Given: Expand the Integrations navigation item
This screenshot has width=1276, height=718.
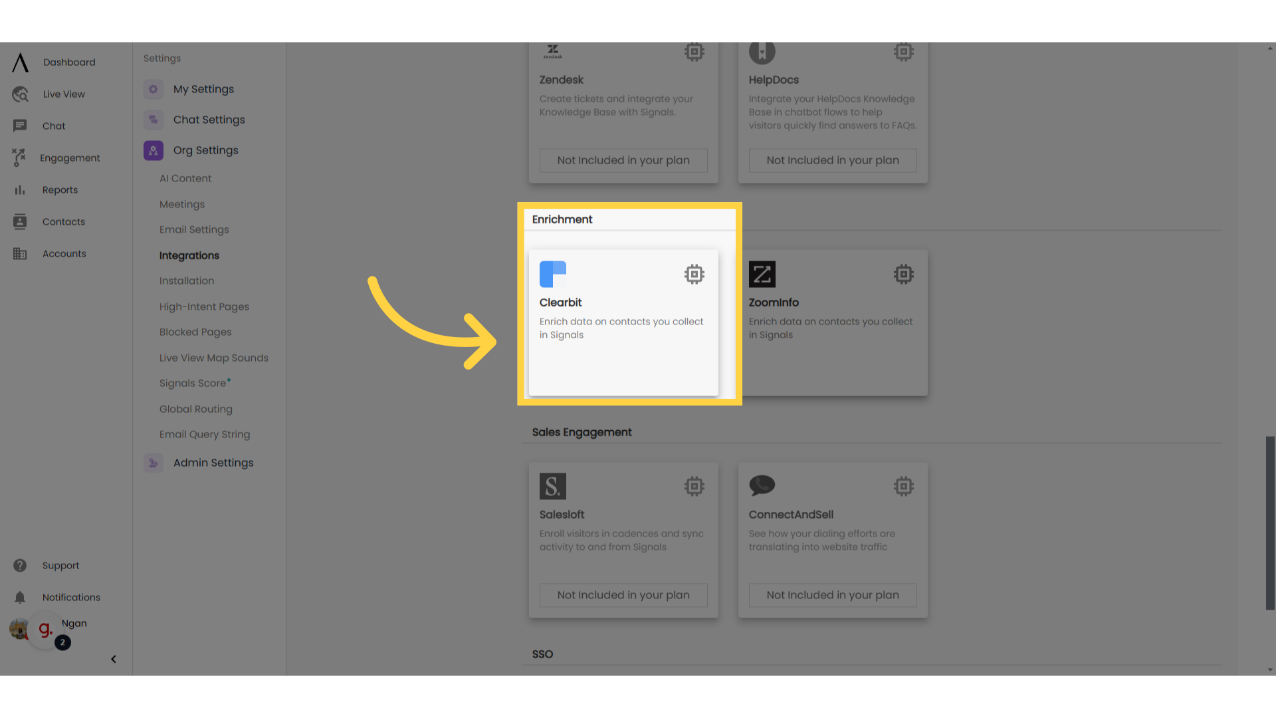Looking at the screenshot, I should tap(189, 255).
